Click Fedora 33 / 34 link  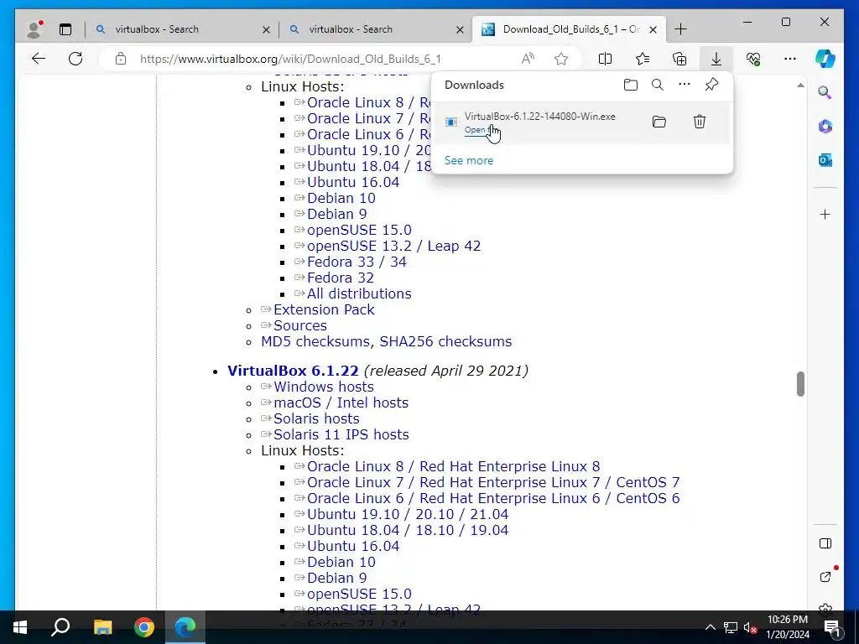357,262
